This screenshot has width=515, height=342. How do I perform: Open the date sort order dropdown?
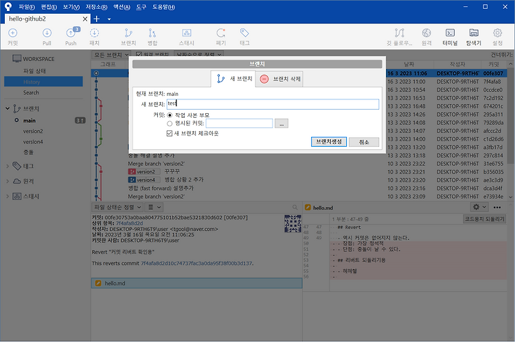click(x=198, y=54)
